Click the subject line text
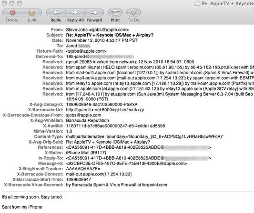 (x=110, y=35)
